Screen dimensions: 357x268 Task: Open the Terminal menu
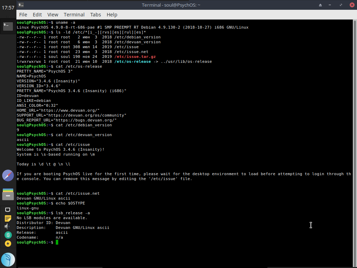[x=74, y=15]
